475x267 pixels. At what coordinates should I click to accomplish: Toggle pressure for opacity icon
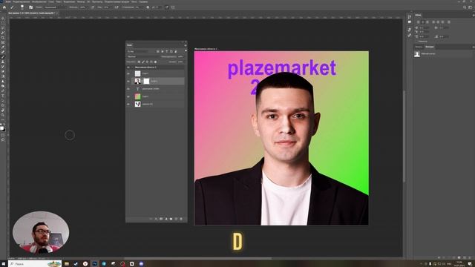click(x=92, y=7)
